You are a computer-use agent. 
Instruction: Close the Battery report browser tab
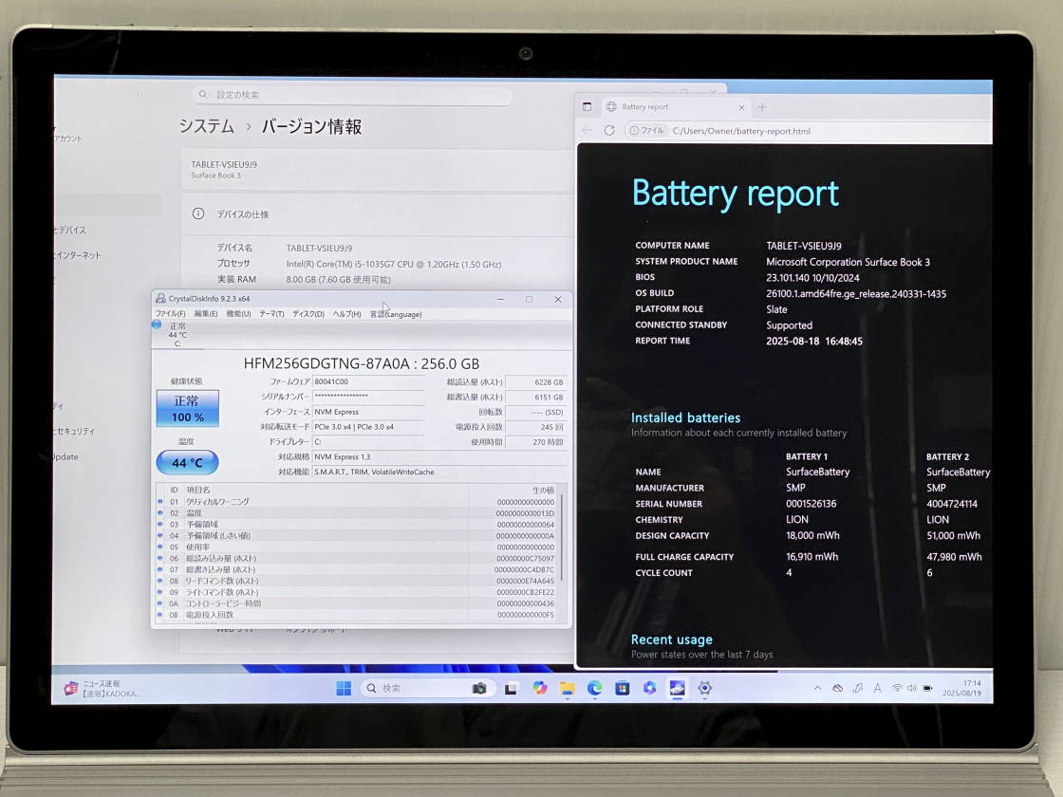[741, 108]
